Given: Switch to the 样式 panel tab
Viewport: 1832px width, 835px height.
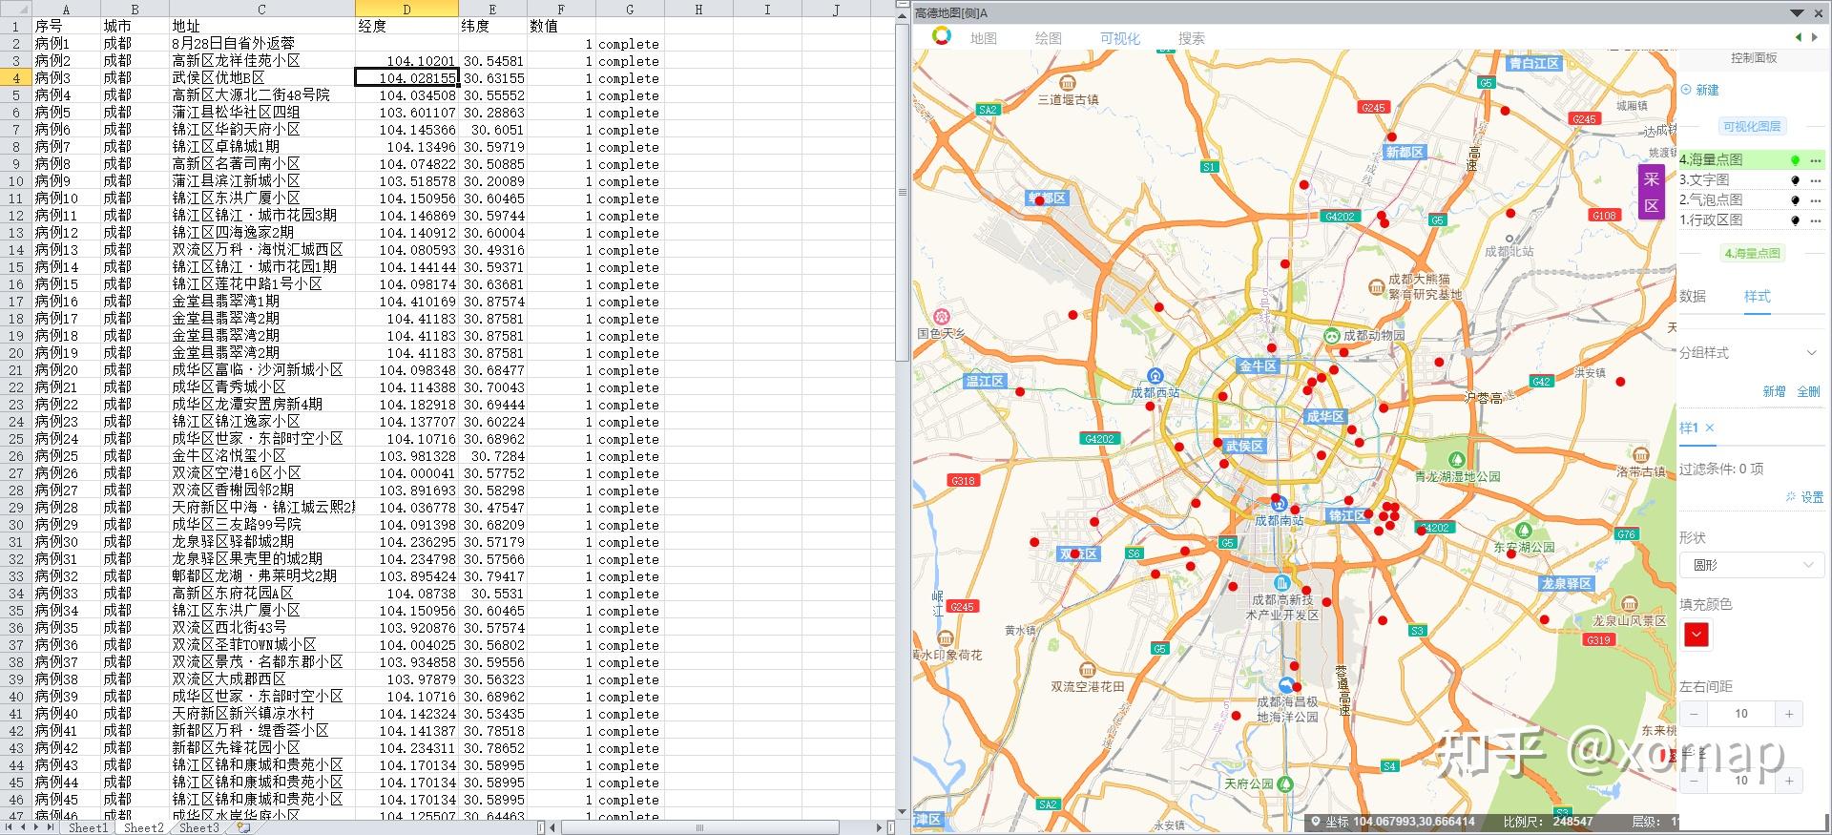Looking at the screenshot, I should 1758,297.
